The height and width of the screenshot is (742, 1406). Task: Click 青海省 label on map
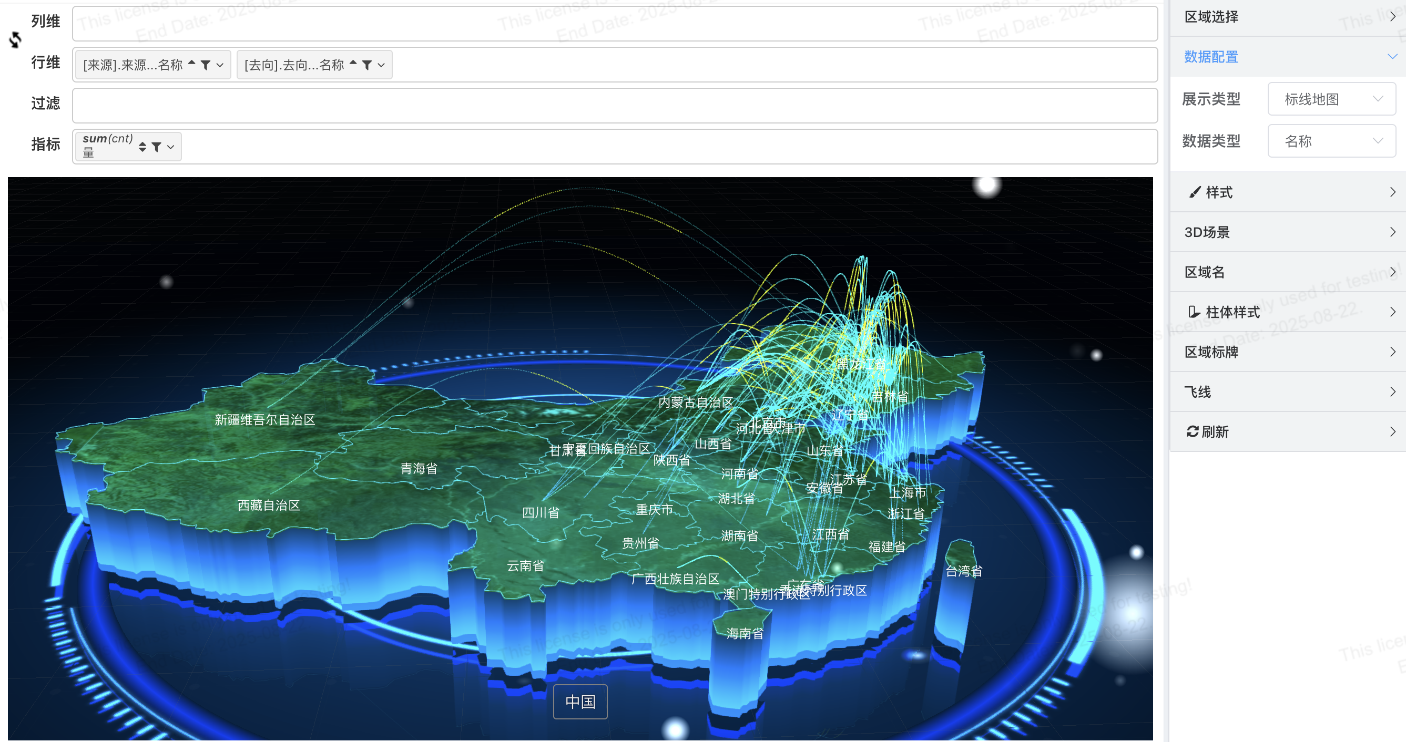pos(419,468)
